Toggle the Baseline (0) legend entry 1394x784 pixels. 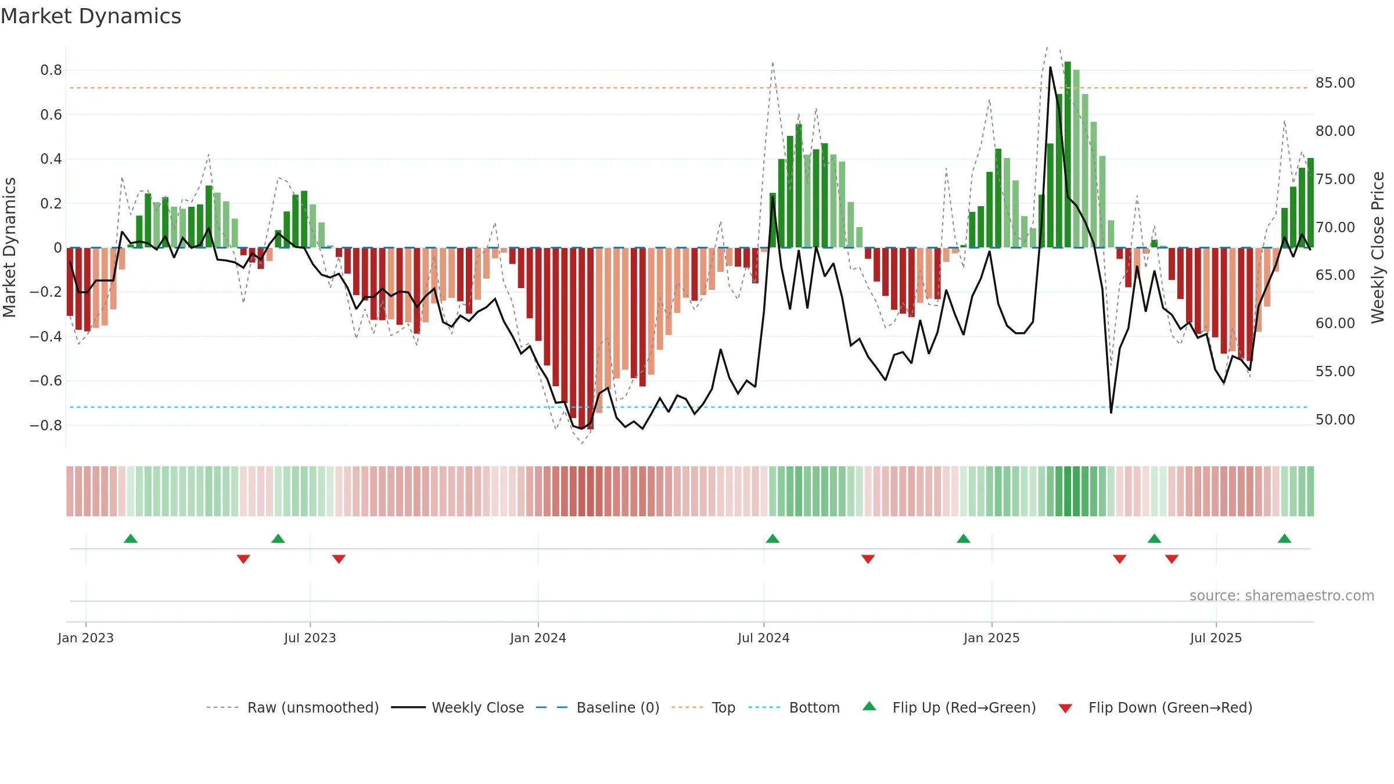click(x=618, y=708)
